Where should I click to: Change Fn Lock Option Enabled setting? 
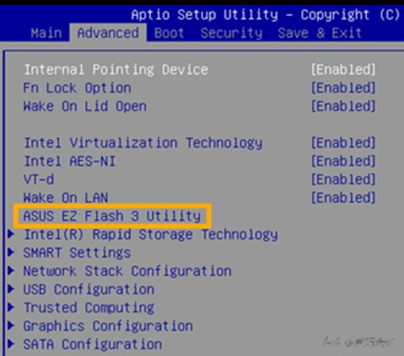tap(343, 89)
